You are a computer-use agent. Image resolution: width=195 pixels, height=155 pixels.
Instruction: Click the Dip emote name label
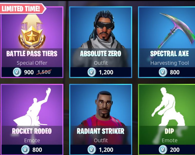pyautogui.click(x=169, y=131)
